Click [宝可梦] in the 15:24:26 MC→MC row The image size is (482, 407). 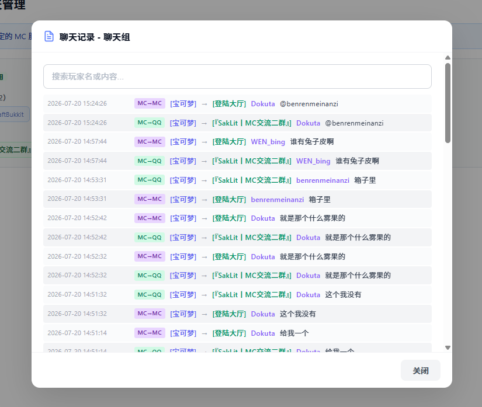click(x=183, y=104)
